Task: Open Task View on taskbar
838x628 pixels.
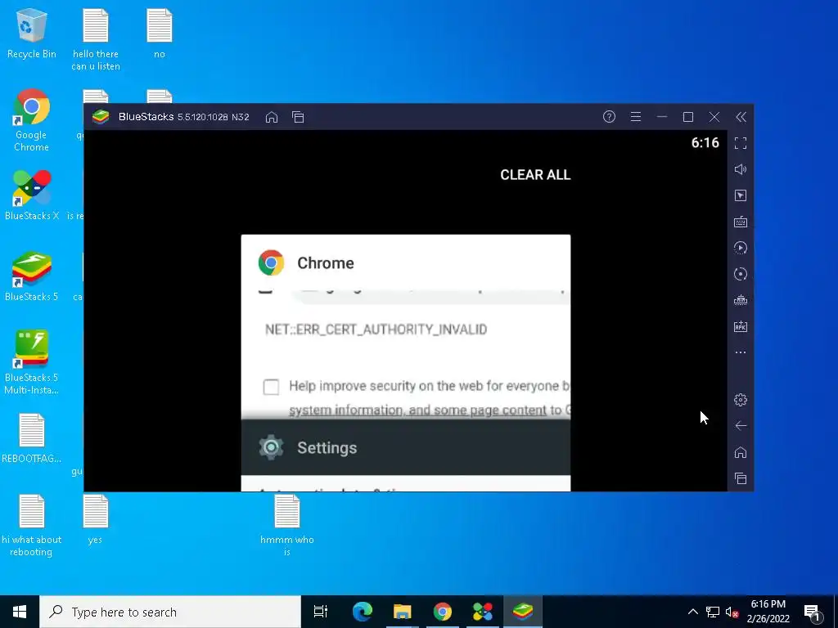Action: [321, 612]
